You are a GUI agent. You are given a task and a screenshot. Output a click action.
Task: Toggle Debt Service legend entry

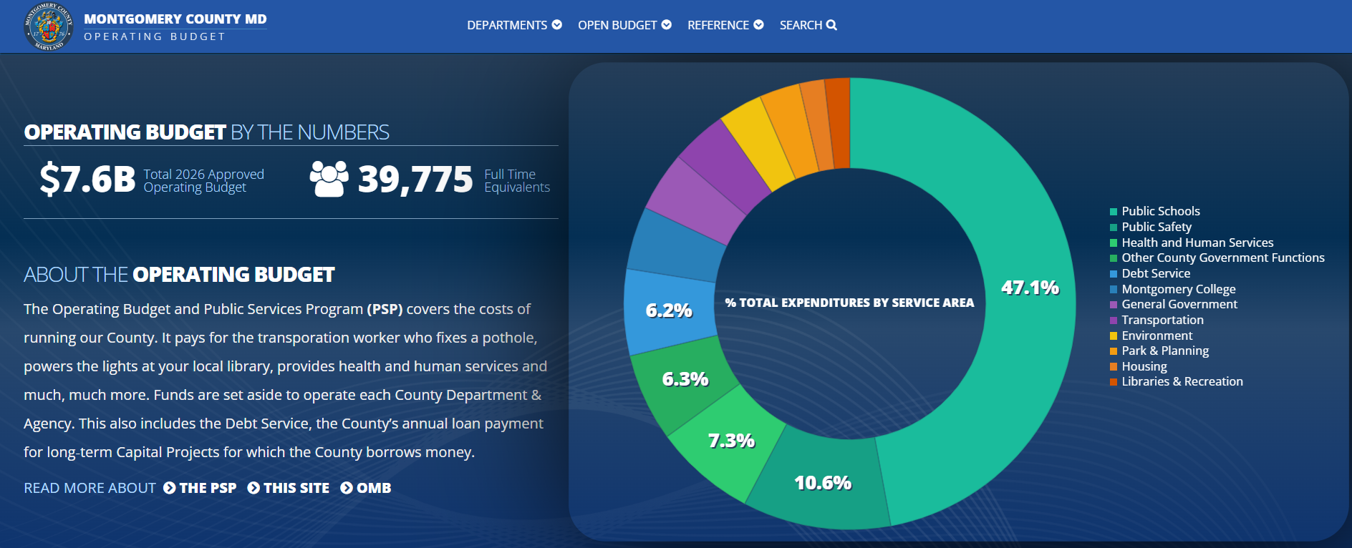click(1155, 273)
